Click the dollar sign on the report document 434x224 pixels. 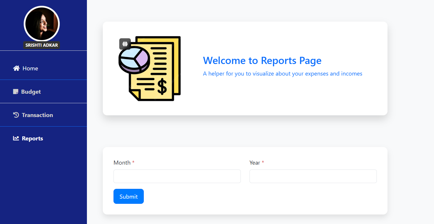point(162,86)
